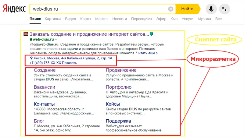Start voice search with microphone icon
This screenshot has height=137, width=244.
pos(211,9)
